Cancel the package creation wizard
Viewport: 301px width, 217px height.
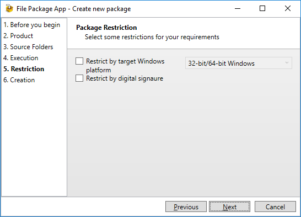(275, 207)
